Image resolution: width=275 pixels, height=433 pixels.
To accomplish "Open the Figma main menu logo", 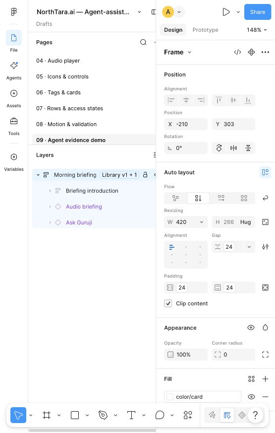I will 14,11.
